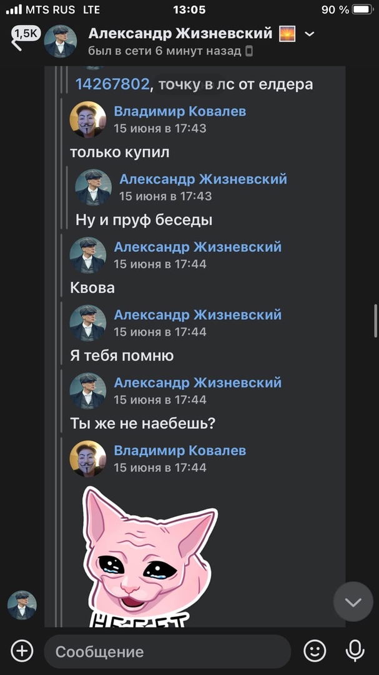Tap the avatar next to 'Квова' message

click(88, 255)
